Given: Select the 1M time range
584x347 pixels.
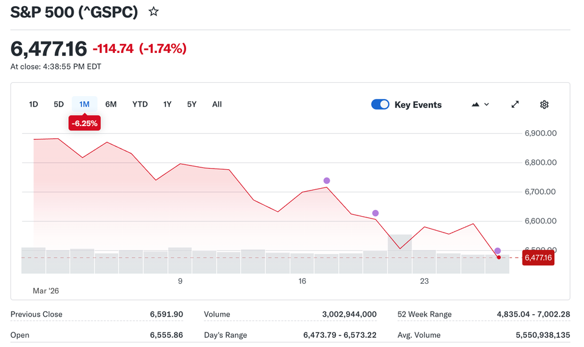Looking at the screenshot, I should pyautogui.click(x=85, y=104).
